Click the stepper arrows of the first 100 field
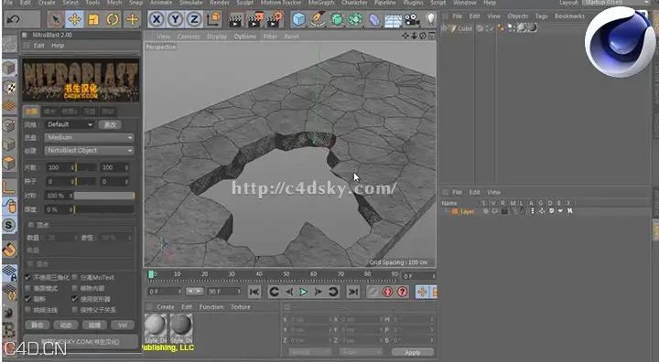 tap(72, 167)
